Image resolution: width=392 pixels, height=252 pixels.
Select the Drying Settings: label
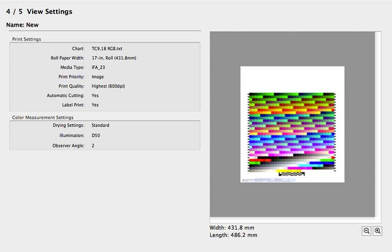(69, 125)
